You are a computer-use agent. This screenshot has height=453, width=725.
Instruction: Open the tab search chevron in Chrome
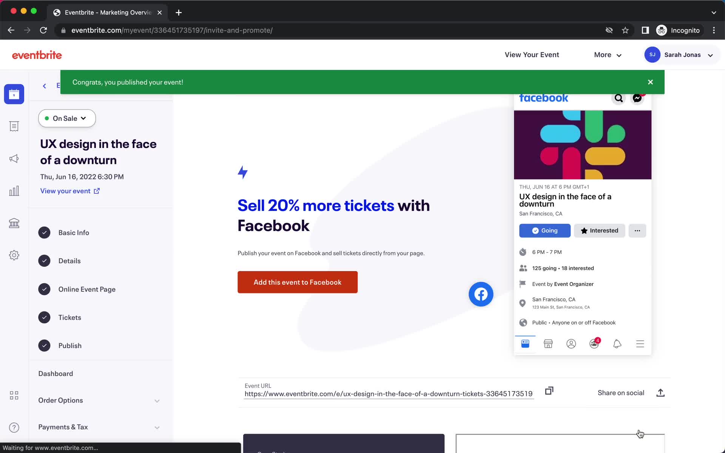714,12
